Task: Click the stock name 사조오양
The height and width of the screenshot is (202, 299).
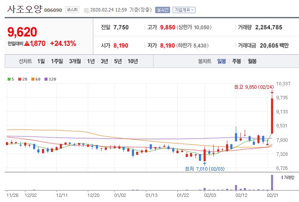Action: pyautogui.click(x=25, y=9)
